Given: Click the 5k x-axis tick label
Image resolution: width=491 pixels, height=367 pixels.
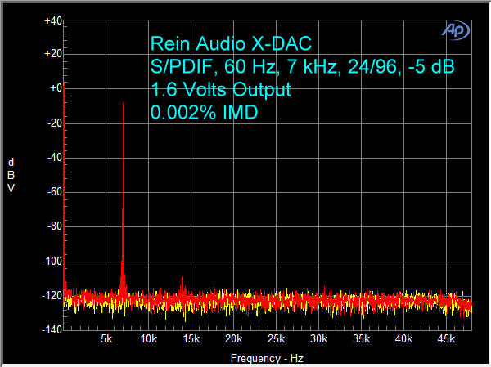Looking at the screenshot, I should tap(106, 339).
